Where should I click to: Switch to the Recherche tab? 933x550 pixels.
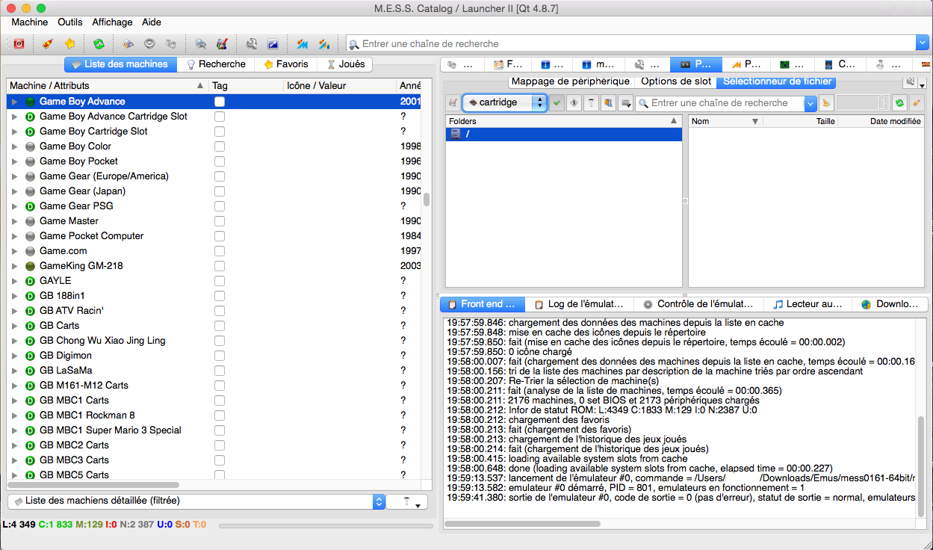[215, 64]
